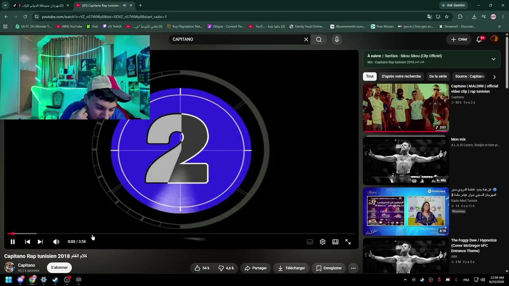
Task: Switch player to theater mode
Action: [335, 242]
